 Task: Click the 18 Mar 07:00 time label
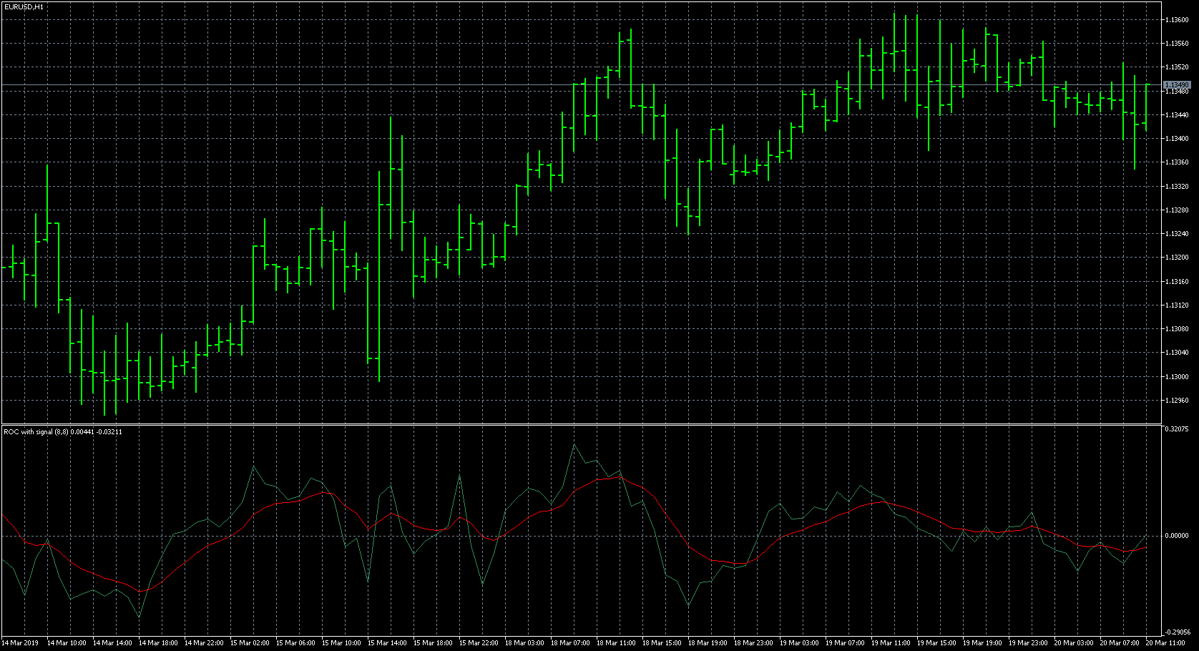(570, 643)
